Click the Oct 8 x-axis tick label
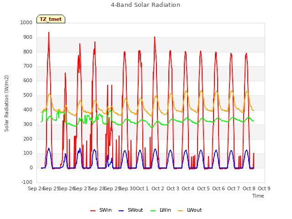This screenshot has width=292, height=219. point(249,188)
